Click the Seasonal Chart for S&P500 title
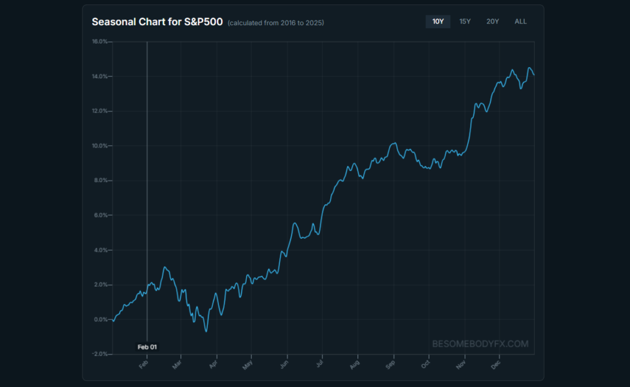 157,22
